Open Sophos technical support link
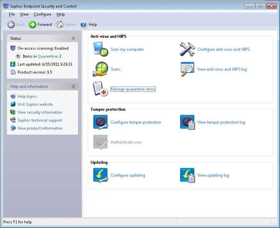 point(40,120)
